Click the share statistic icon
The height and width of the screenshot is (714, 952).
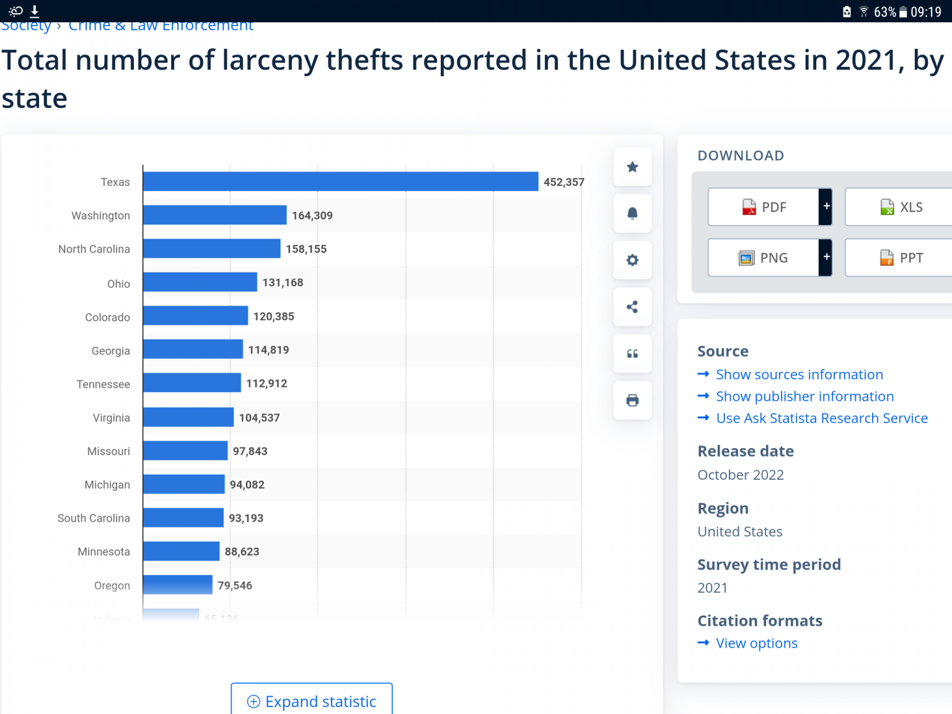[632, 307]
